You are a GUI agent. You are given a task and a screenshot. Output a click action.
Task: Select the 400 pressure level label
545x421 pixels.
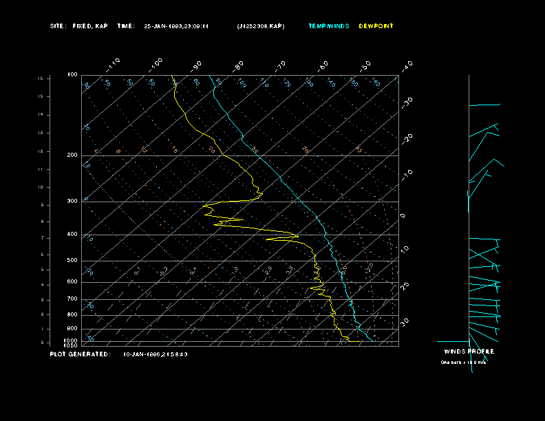(72, 235)
